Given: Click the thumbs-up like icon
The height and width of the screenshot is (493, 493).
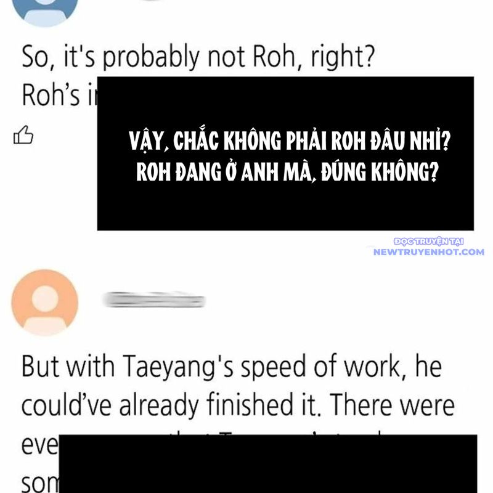Looking at the screenshot, I should click(x=23, y=135).
